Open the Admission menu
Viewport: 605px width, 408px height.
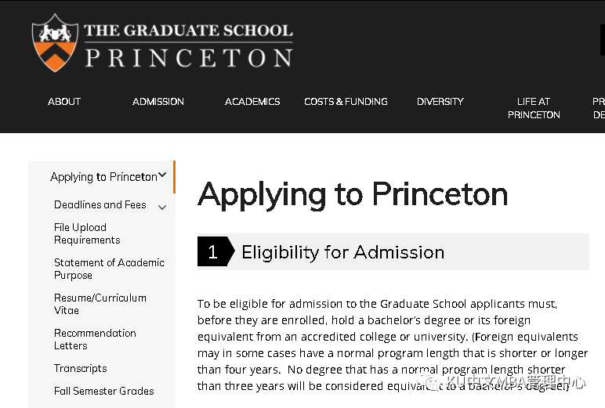[158, 101]
